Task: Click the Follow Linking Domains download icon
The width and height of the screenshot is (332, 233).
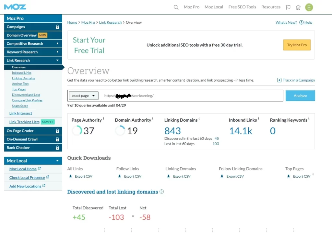Action: (222, 176)
